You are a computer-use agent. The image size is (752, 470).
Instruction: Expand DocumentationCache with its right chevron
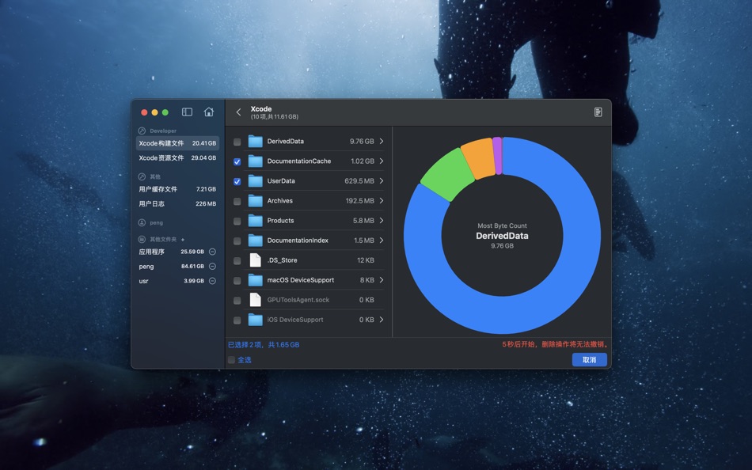click(x=382, y=161)
